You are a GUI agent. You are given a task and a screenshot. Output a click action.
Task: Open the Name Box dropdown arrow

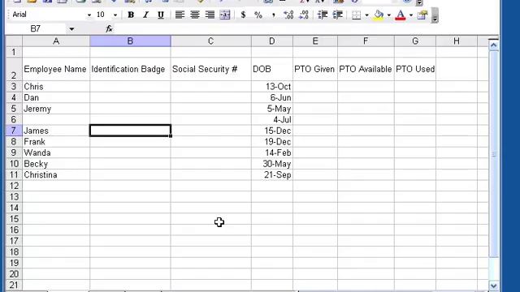[71, 29]
